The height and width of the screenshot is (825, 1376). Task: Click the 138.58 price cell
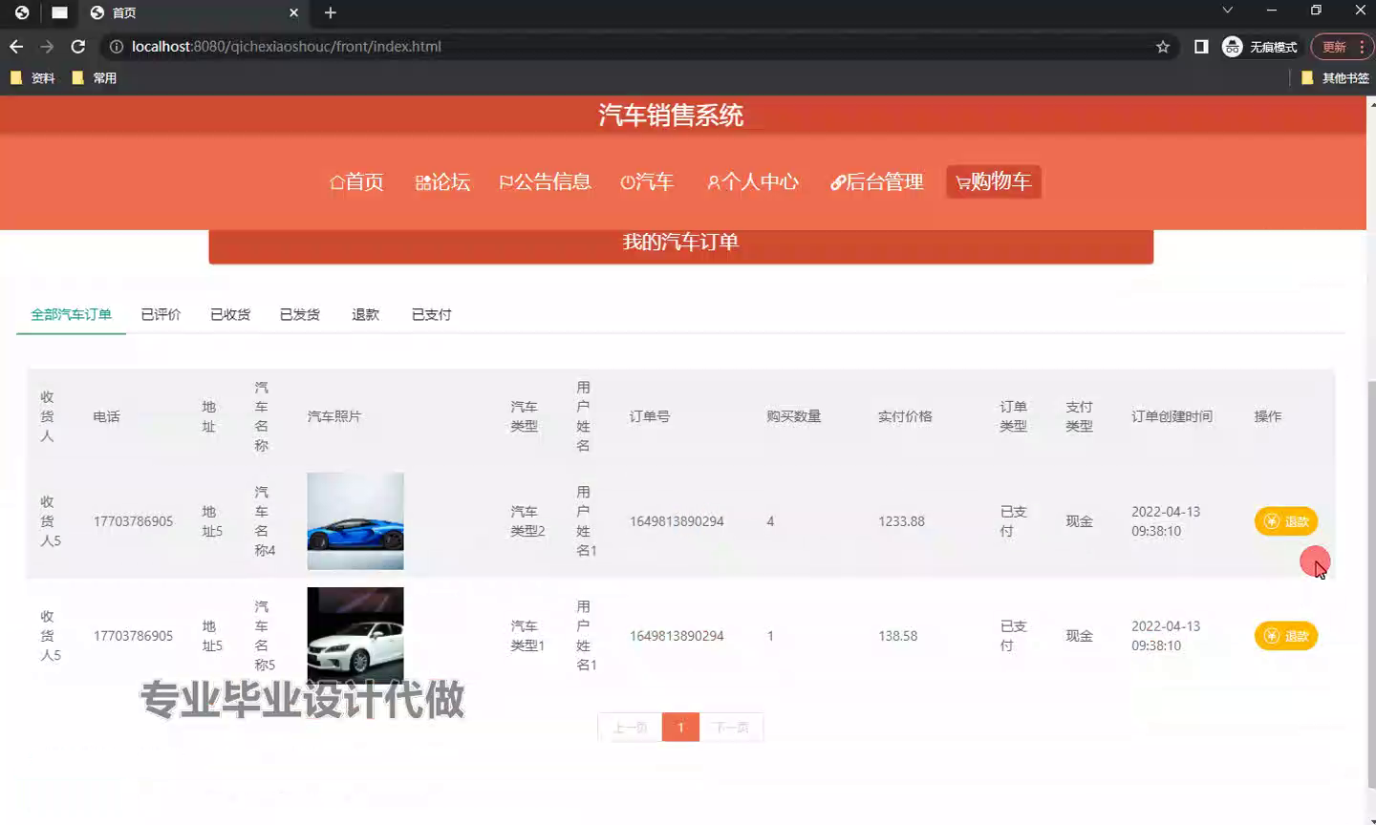tap(897, 636)
